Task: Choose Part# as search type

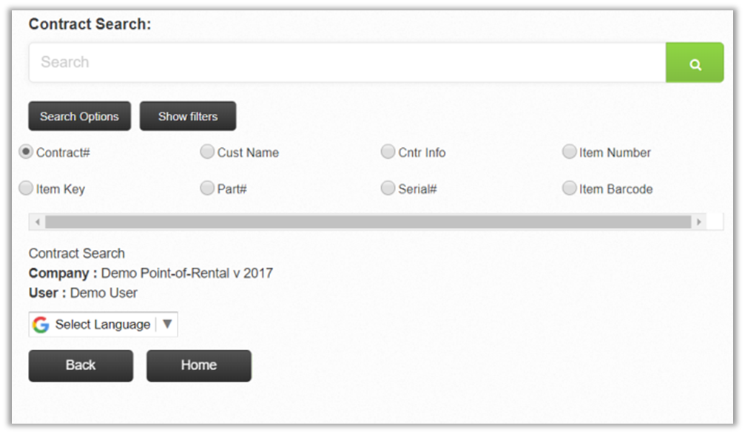Action: point(207,189)
